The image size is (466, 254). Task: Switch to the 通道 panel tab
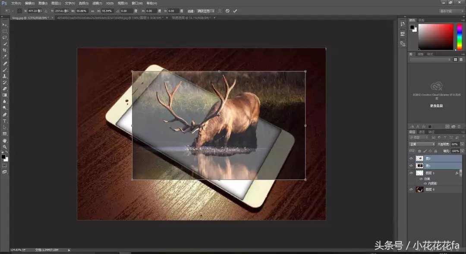(x=421, y=132)
